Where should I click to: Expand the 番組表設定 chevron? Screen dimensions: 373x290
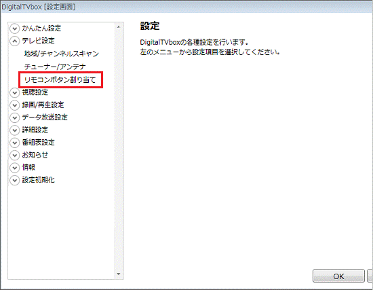click(14, 143)
